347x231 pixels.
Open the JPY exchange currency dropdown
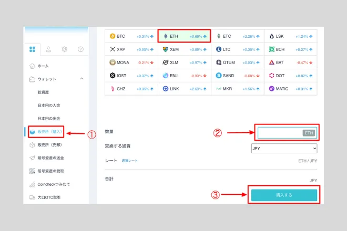pyautogui.click(x=284, y=149)
